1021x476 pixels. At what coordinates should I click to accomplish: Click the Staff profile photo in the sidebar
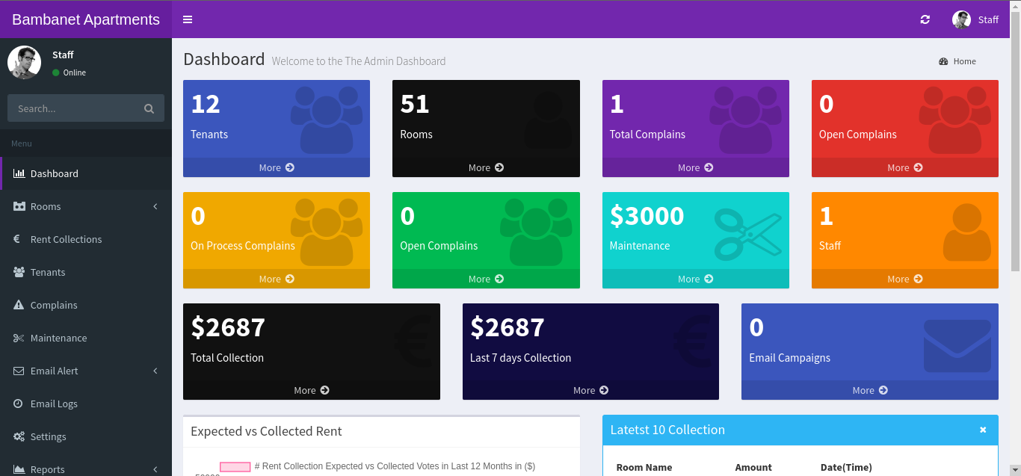click(24, 62)
